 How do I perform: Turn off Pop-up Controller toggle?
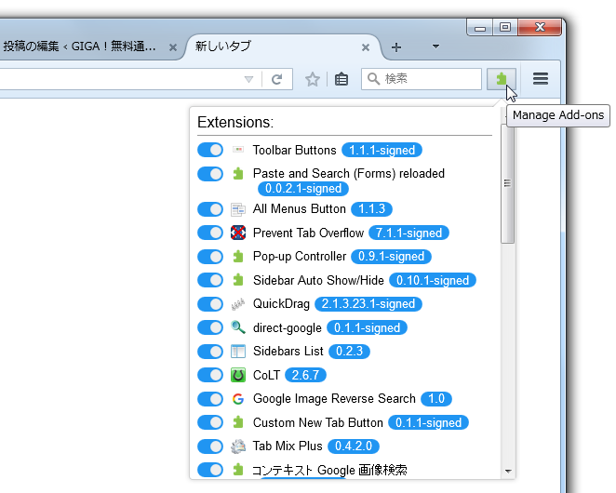(210, 257)
